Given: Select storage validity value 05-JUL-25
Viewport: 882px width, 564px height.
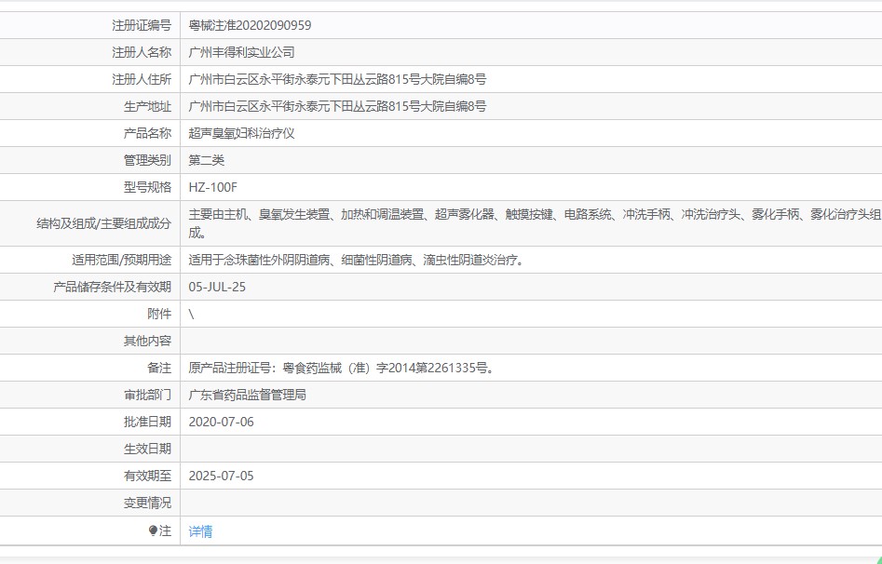Looking at the screenshot, I should tap(217, 287).
